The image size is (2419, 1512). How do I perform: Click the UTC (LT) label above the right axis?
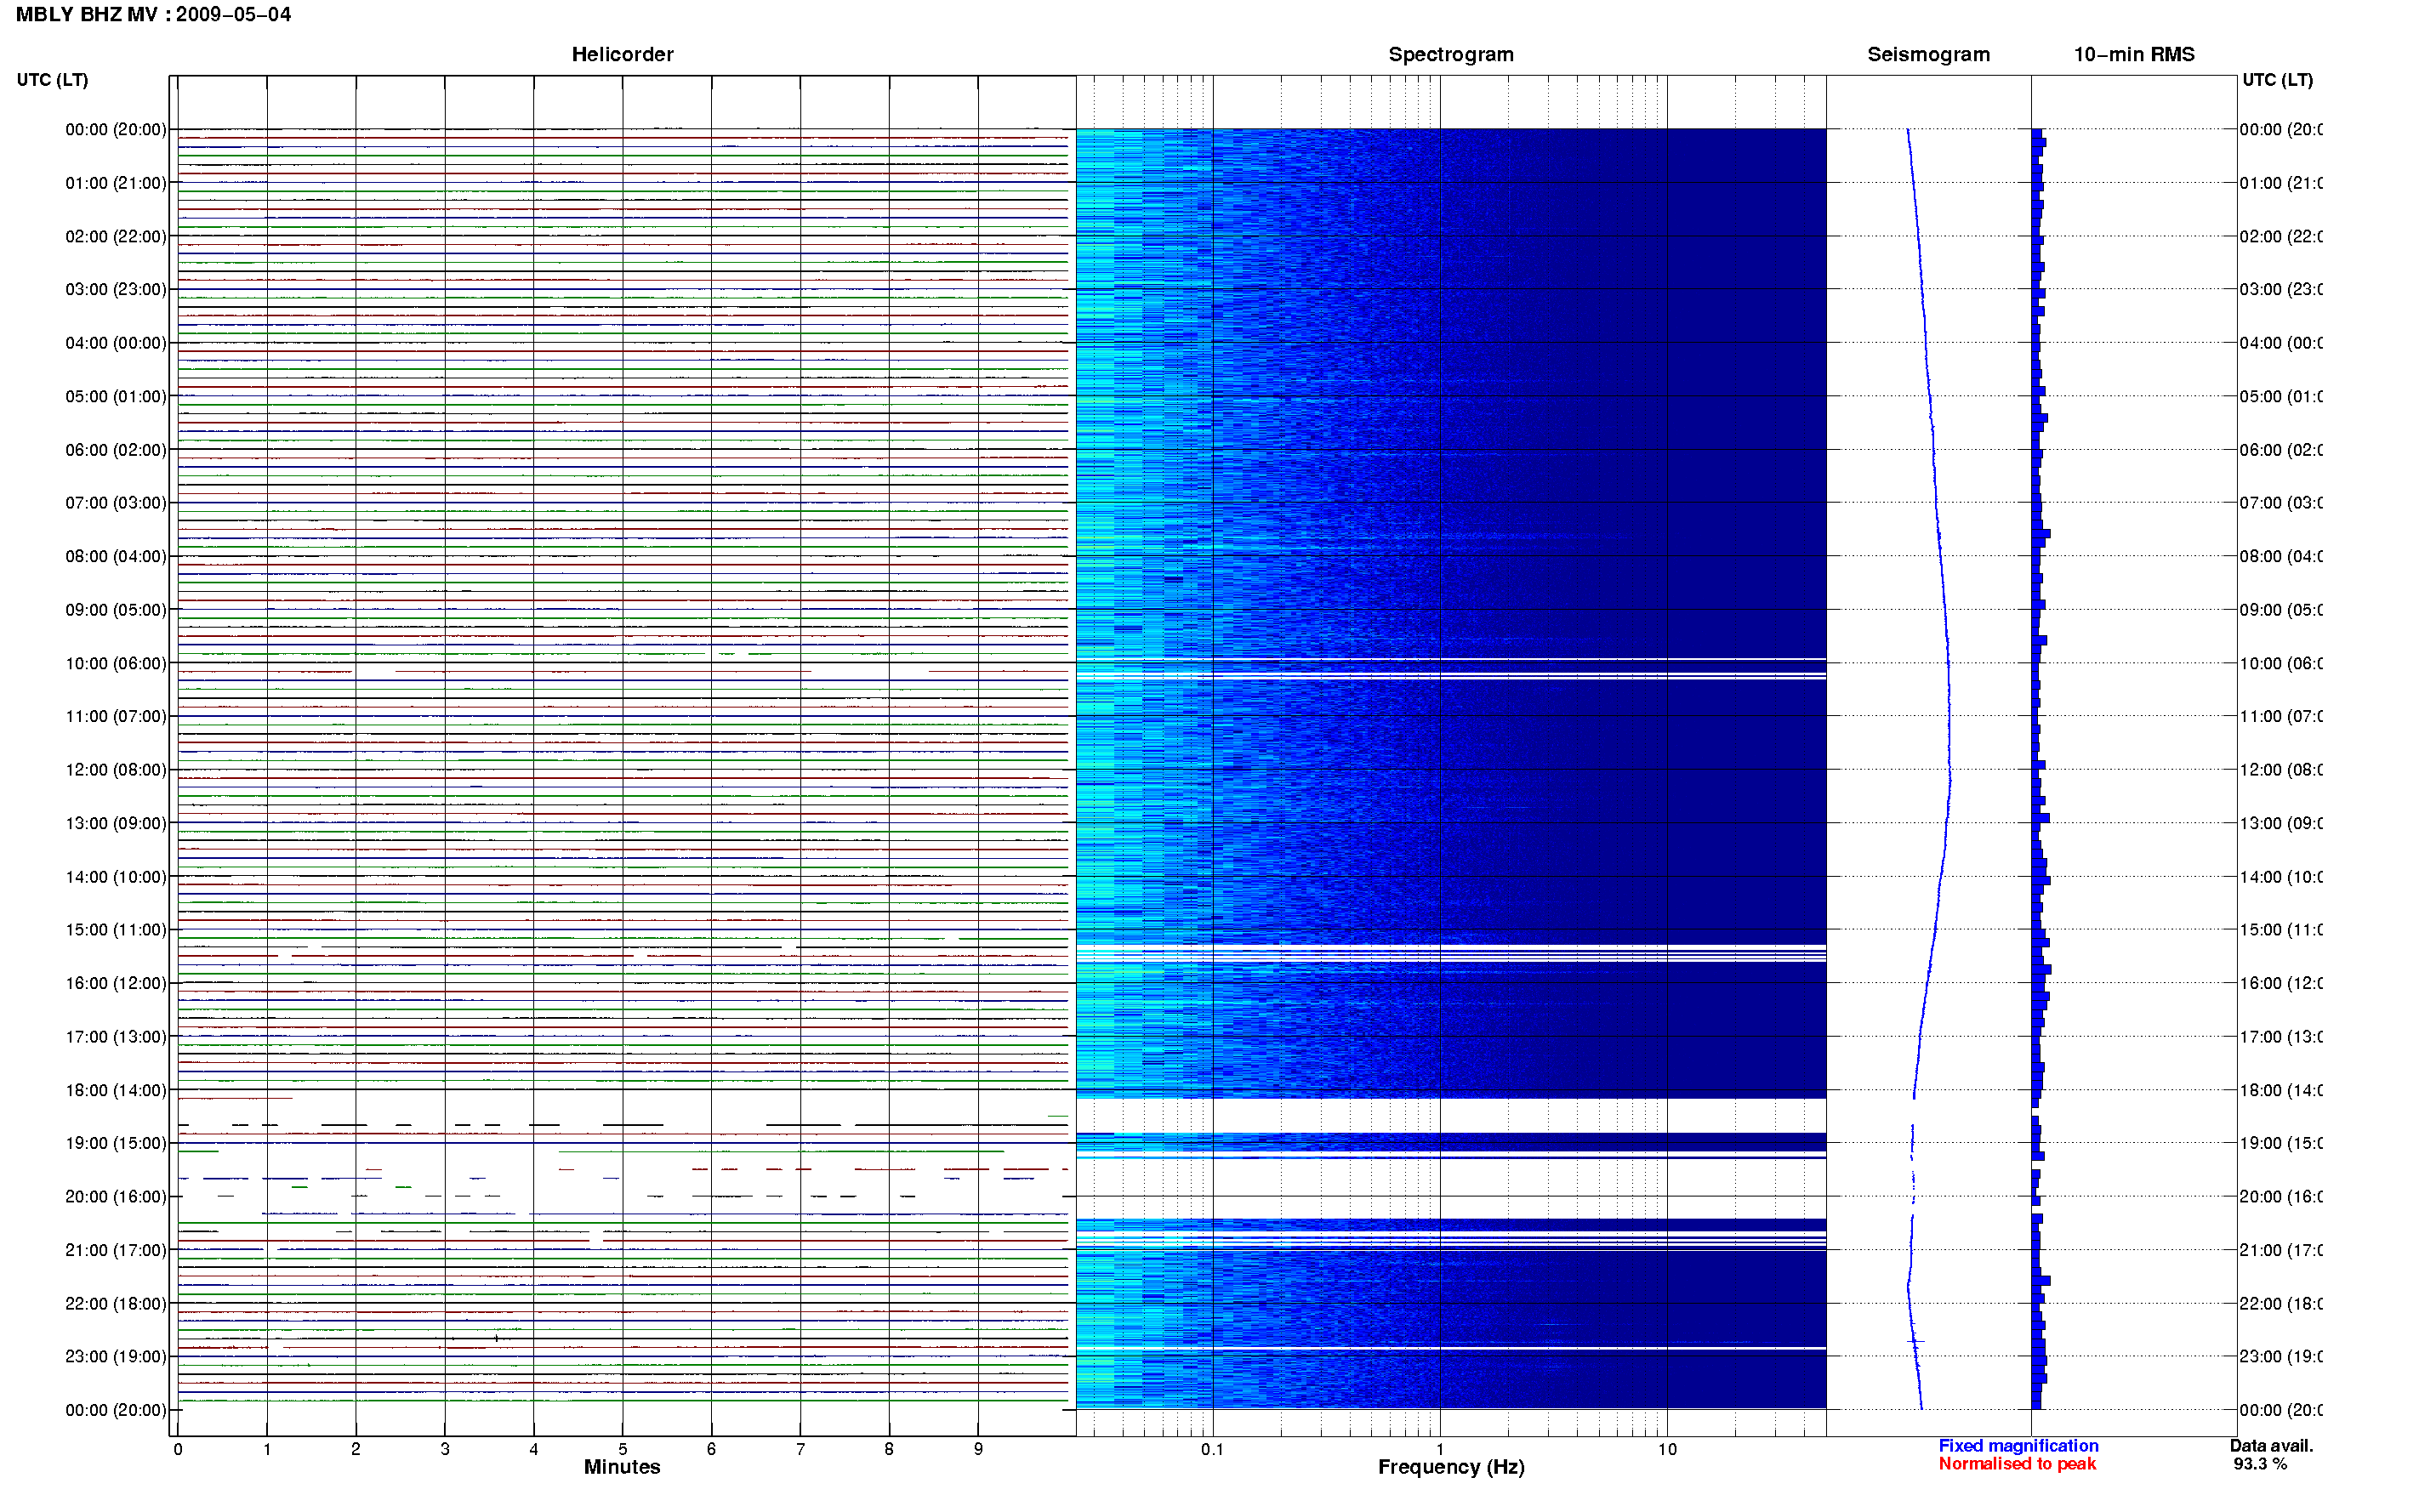2277,80
